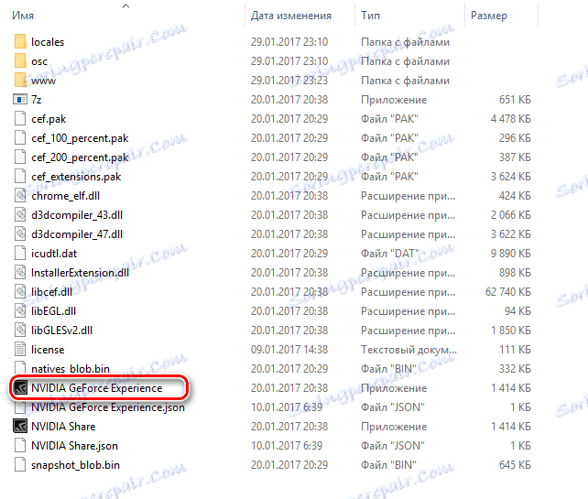This screenshot has height=499, width=588.
Task: Click the 651 КБ size value
Action: pyautogui.click(x=515, y=100)
